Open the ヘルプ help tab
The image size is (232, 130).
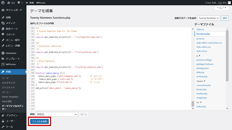click(x=221, y=8)
